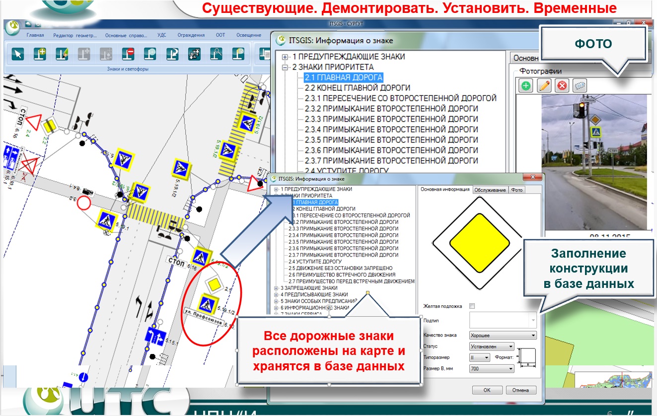Switch to the Обслуживание tab
Viewport: 657px width, 416px height.
coord(490,190)
